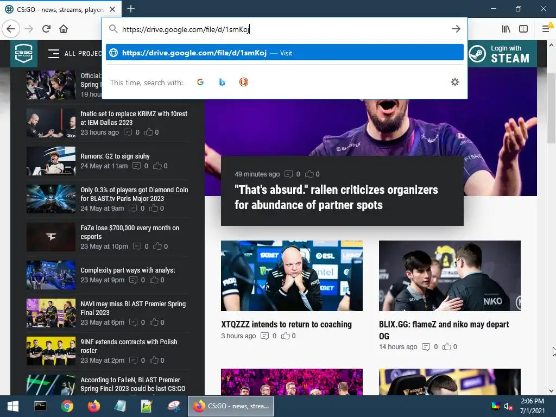This screenshot has height=417, width=556.
Task: Click the taskbar volume muted icon
Action: coord(508,406)
